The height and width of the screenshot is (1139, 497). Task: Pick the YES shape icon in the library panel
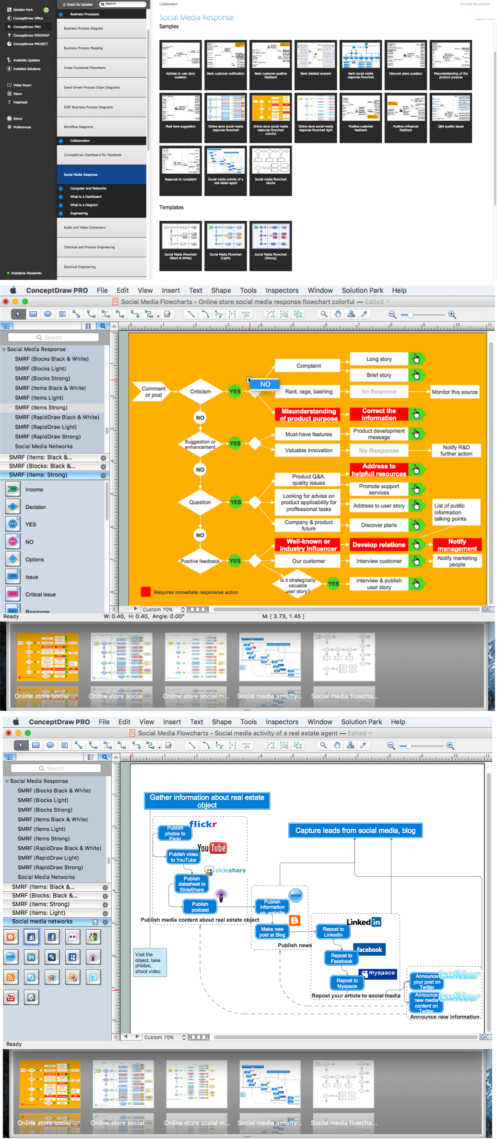pyautogui.click(x=13, y=524)
